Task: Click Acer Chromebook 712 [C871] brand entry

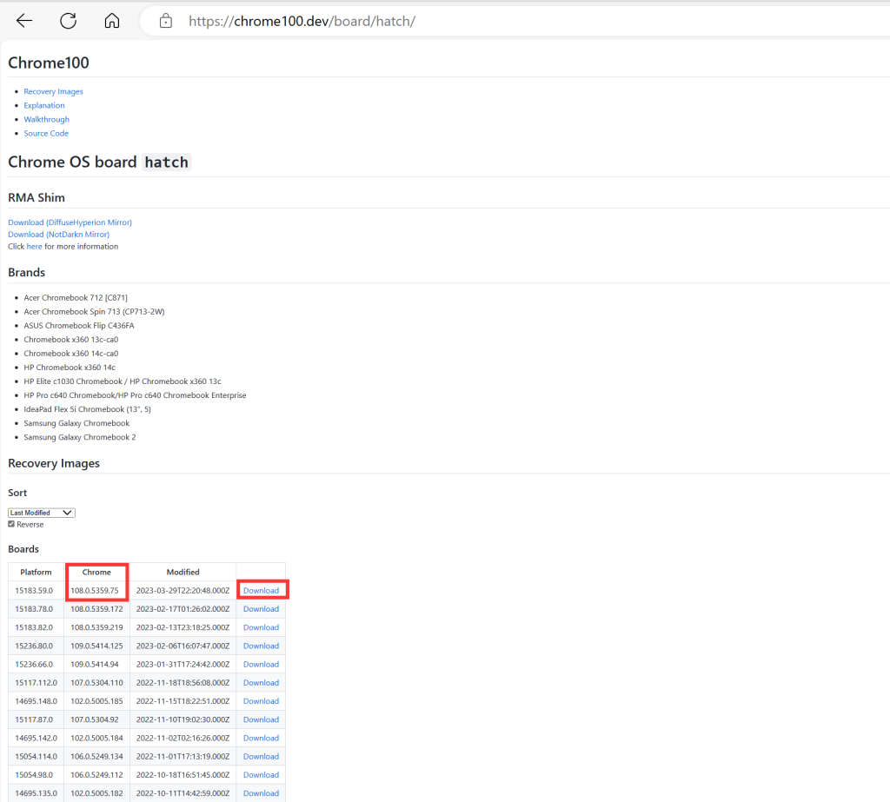Action: tap(76, 297)
